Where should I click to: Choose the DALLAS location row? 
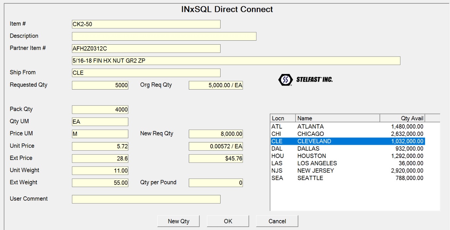347,149
